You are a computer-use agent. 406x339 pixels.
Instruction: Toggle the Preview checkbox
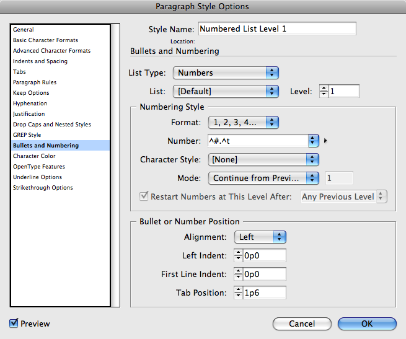pos(14,324)
